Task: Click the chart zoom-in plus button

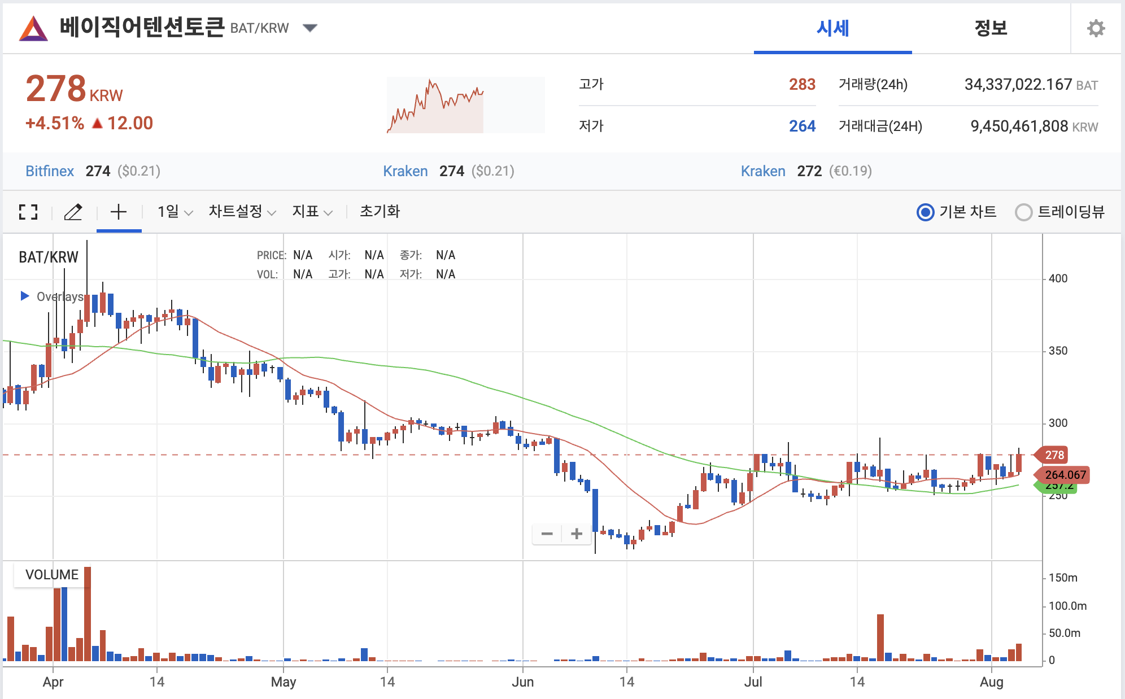Action: pos(577,534)
